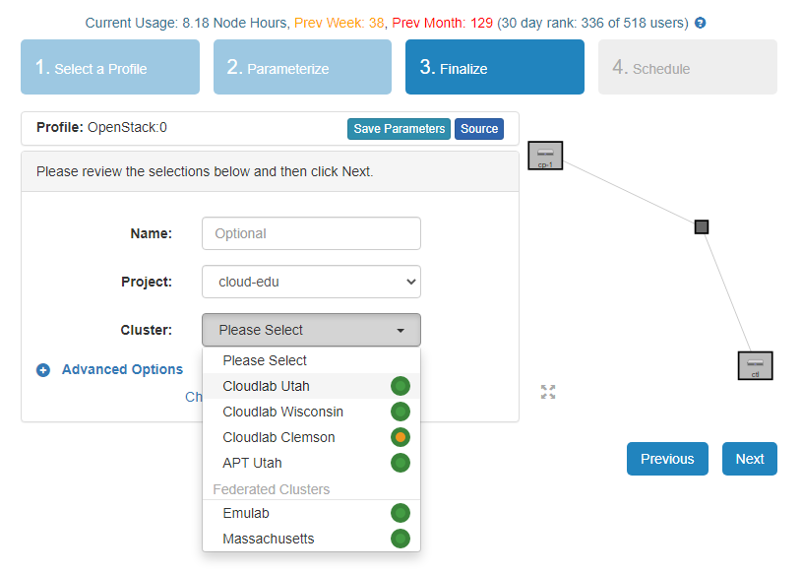Click the Save Parameters button
The image size is (802, 573).
[399, 129]
